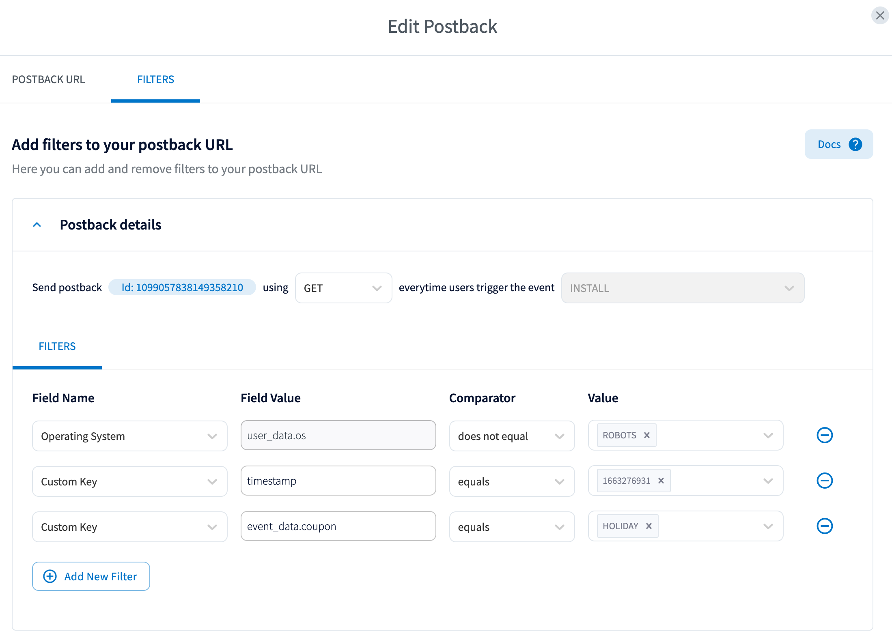The height and width of the screenshot is (644, 892).
Task: Click the user_data.os field value input
Action: click(x=338, y=435)
